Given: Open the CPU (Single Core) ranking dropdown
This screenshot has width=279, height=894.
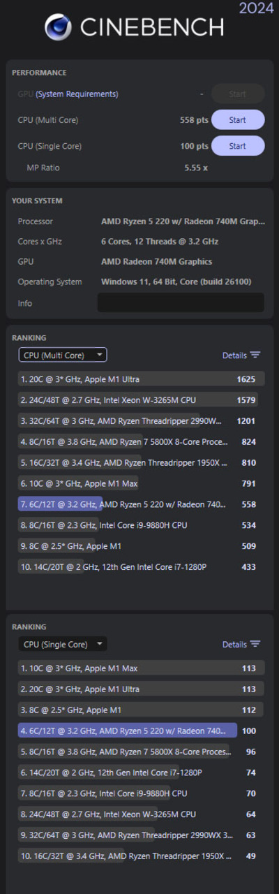Looking at the screenshot, I should coord(63,644).
